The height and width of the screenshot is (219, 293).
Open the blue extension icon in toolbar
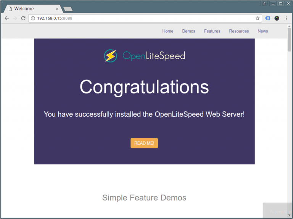pyautogui.click(x=267, y=18)
